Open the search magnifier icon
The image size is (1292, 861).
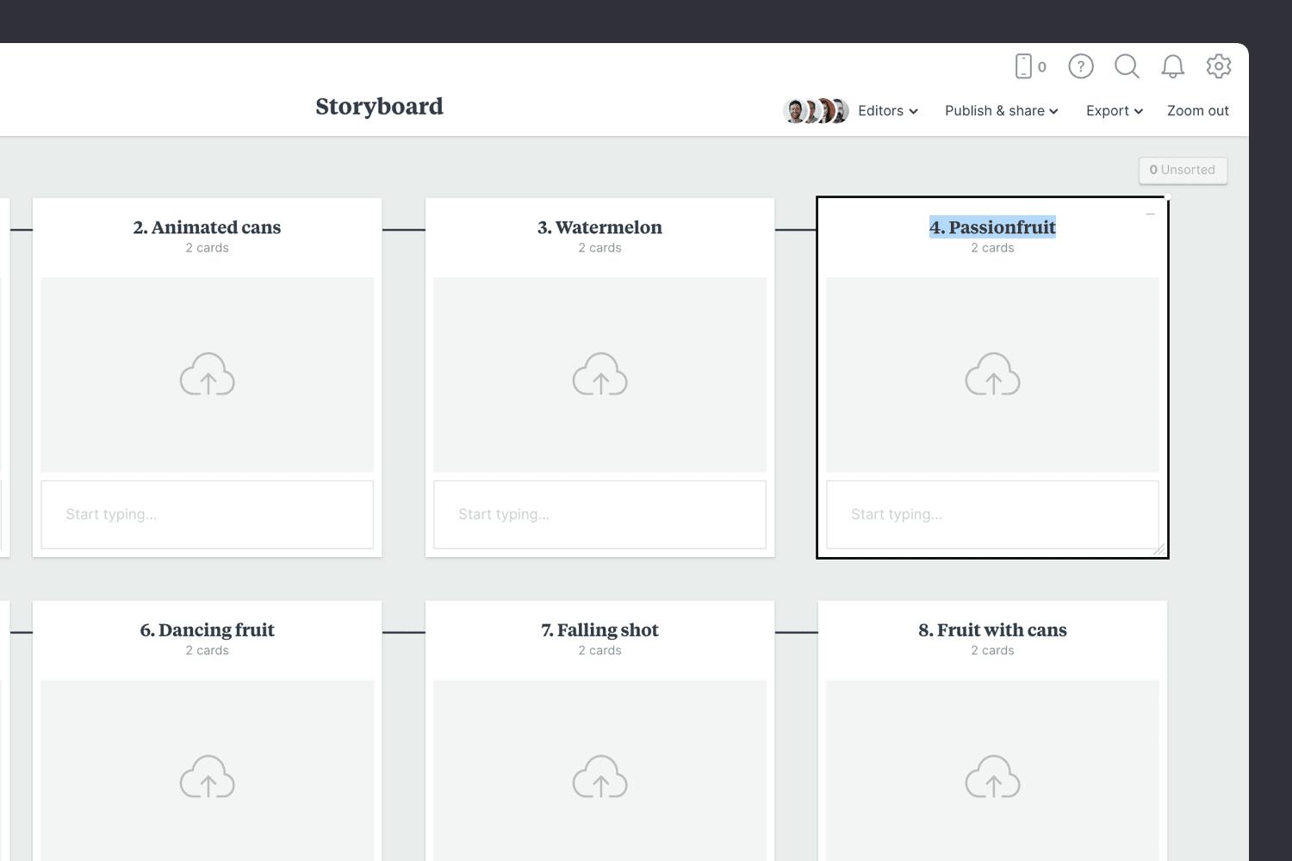coord(1127,66)
